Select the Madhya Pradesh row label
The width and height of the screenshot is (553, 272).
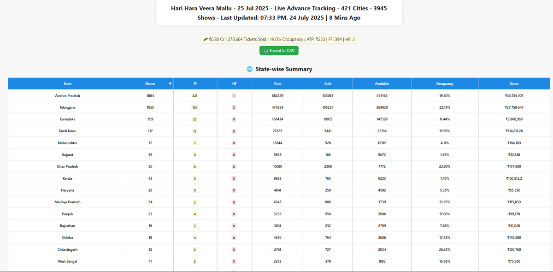coord(68,202)
